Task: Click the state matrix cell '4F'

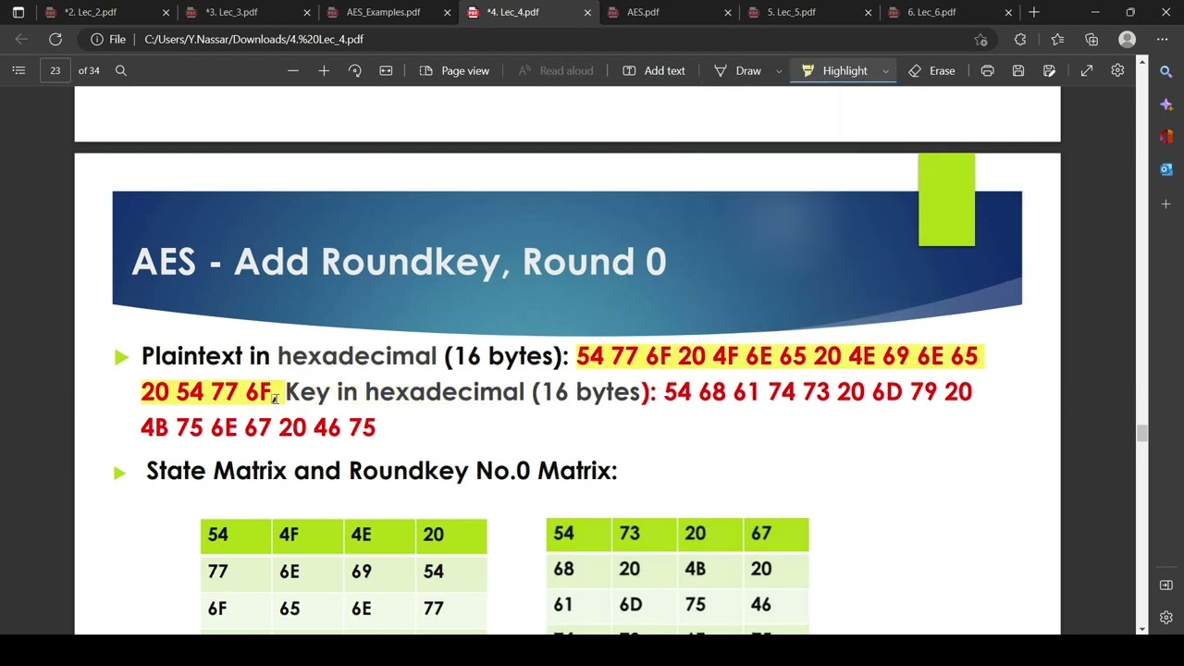Action: click(x=290, y=535)
